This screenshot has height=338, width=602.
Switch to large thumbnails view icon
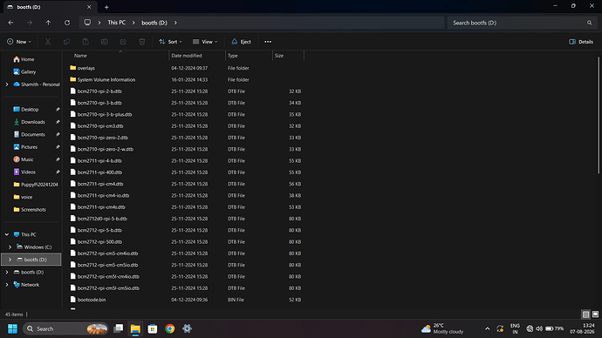click(596, 314)
